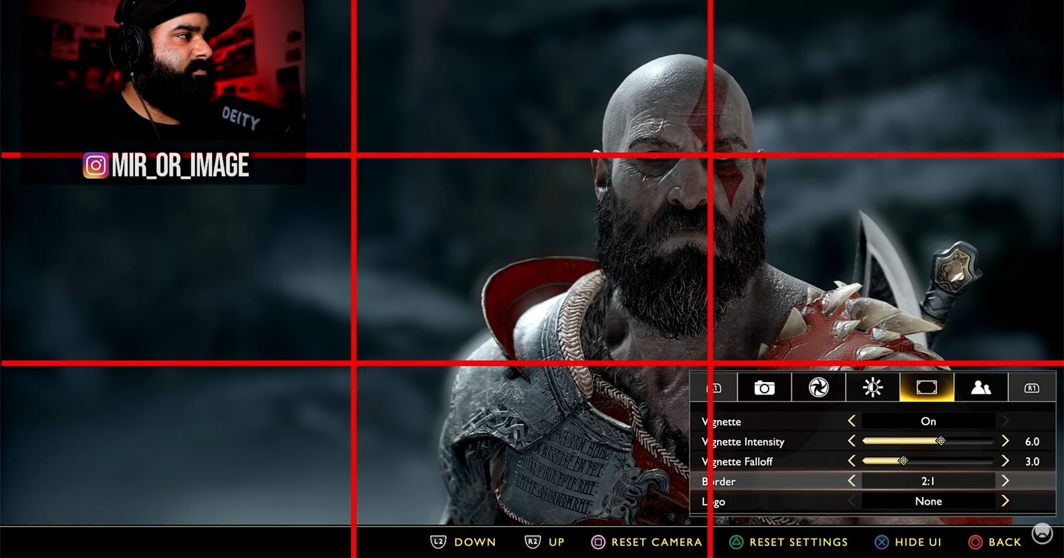
Task: Click the square Reset Camera icon
Action: [x=598, y=542]
